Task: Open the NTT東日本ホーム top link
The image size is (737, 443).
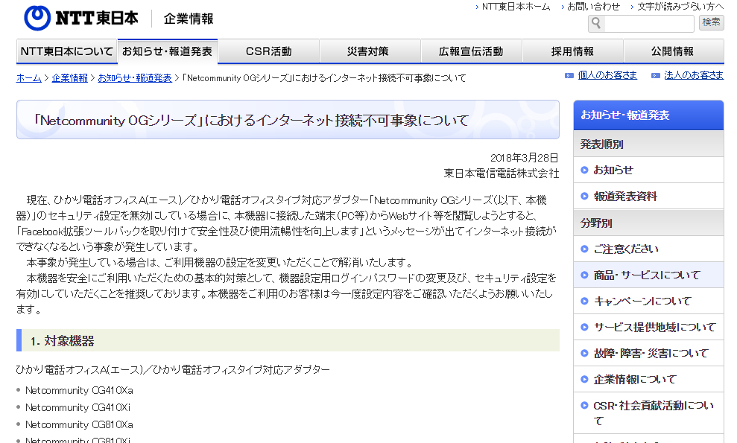Action: tap(516, 7)
